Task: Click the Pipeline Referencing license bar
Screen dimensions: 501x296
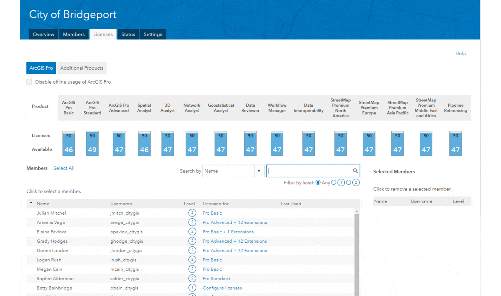Action: pos(455,143)
